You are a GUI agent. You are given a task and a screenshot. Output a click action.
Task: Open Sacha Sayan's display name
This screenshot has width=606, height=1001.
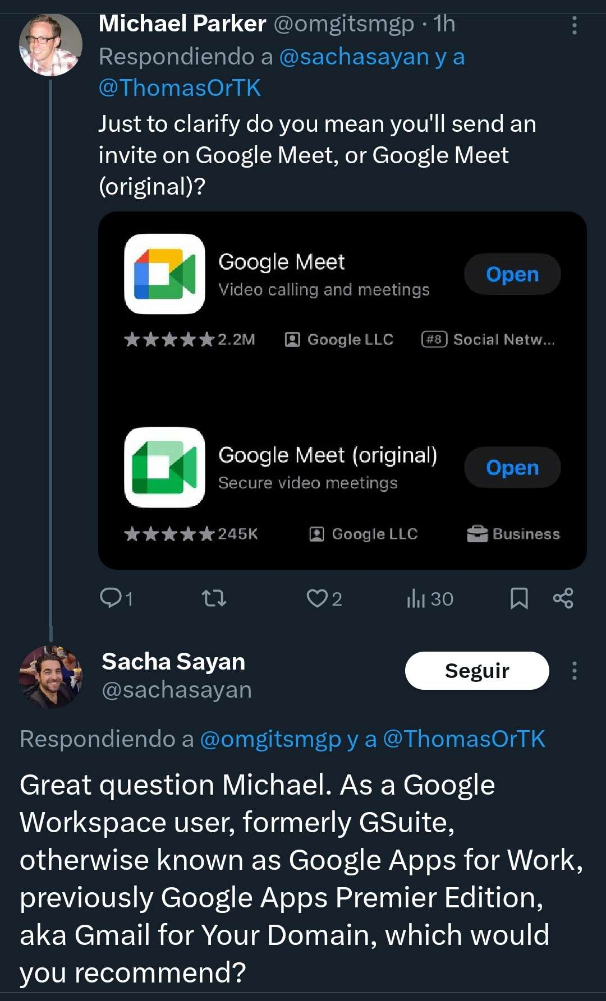pos(173,662)
